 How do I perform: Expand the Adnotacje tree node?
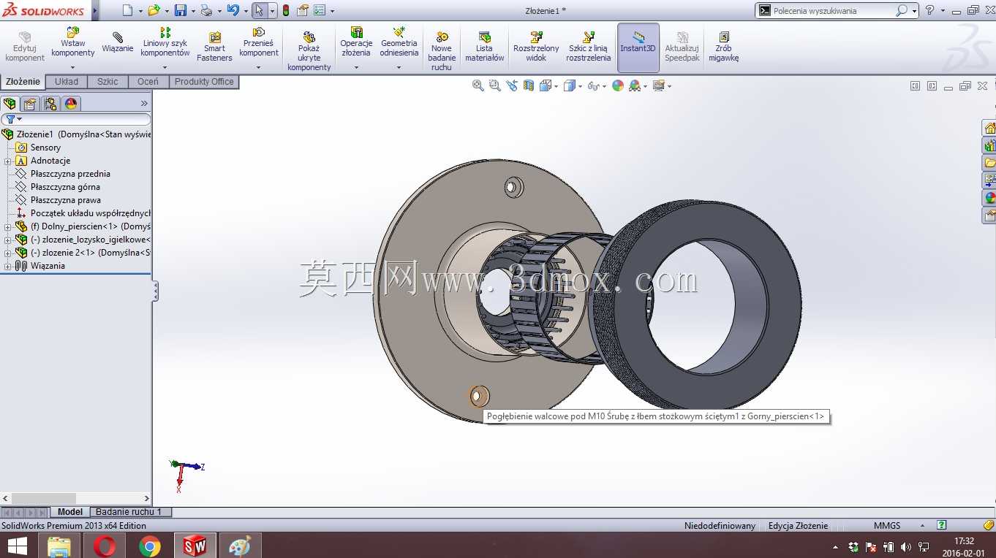(x=8, y=161)
